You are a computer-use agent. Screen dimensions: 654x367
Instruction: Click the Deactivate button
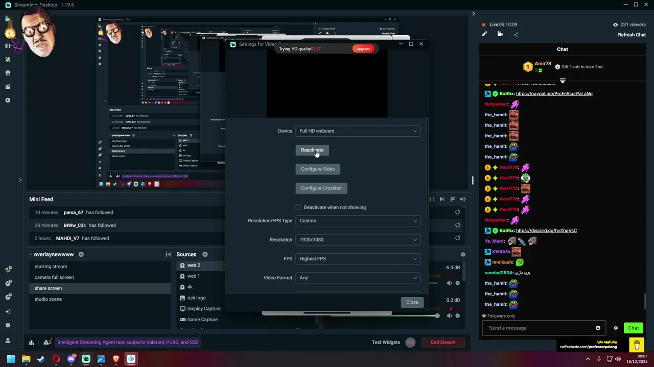tap(312, 150)
